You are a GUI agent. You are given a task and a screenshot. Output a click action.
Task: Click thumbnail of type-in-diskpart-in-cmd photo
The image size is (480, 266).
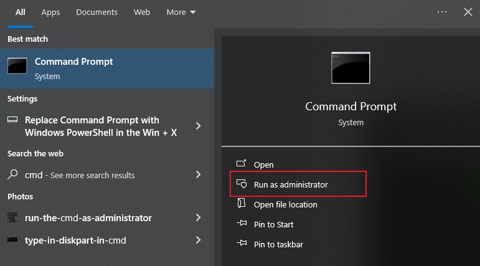pyautogui.click(x=12, y=240)
